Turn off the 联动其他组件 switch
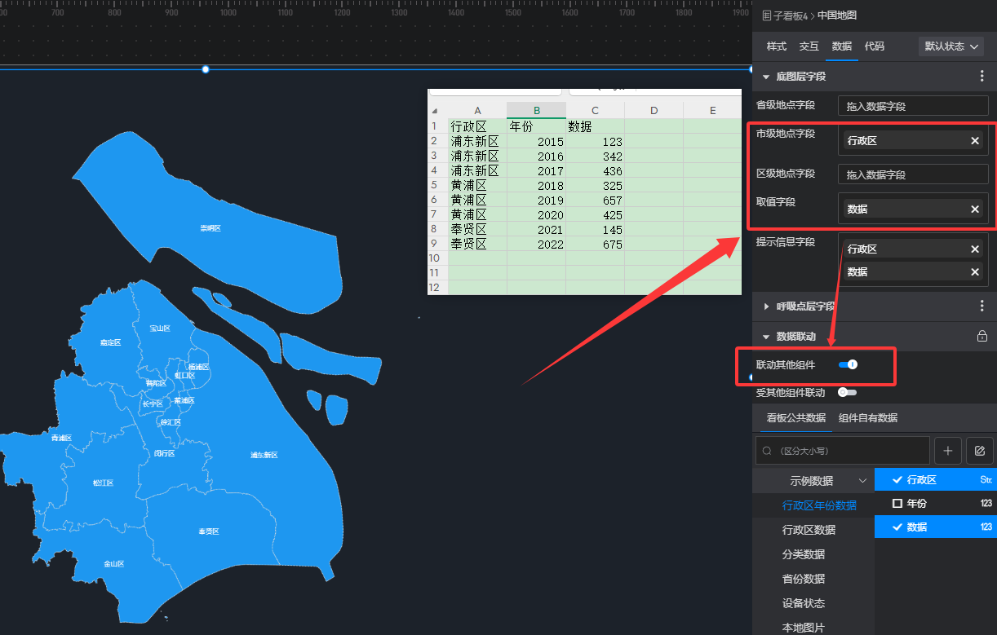The image size is (997, 635). 848,365
